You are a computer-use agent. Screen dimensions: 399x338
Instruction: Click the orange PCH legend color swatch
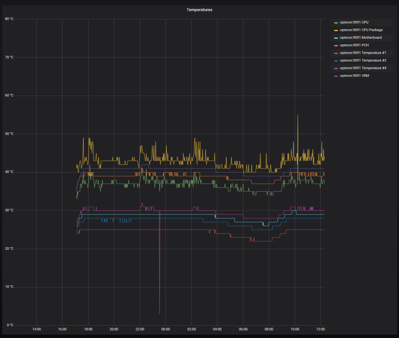pyautogui.click(x=336, y=46)
